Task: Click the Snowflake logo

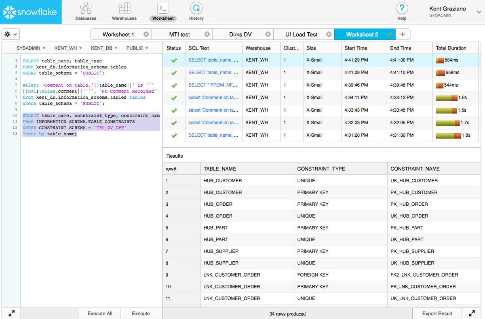Action: [x=31, y=12]
